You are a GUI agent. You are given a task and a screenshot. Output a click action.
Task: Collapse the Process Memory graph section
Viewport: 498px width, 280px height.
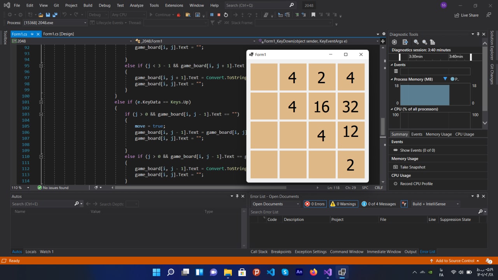point(392,79)
